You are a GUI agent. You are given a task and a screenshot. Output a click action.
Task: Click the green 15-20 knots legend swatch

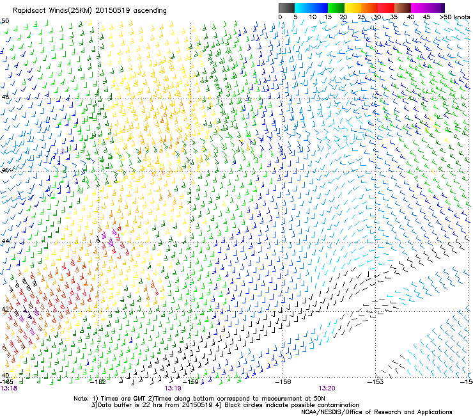tap(336, 8)
